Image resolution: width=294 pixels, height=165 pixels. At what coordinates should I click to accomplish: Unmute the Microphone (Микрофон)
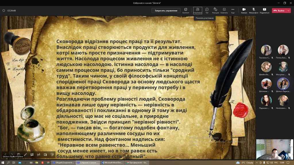point(254,11)
